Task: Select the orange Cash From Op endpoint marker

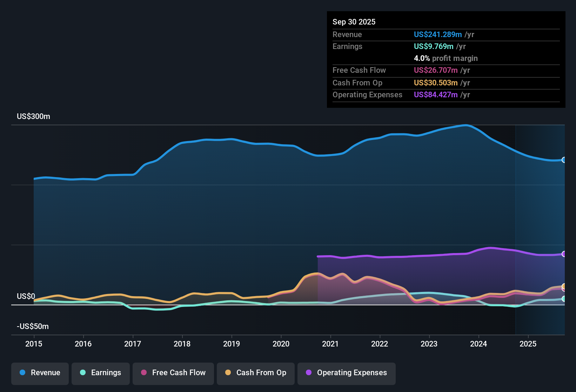Action: (x=564, y=286)
